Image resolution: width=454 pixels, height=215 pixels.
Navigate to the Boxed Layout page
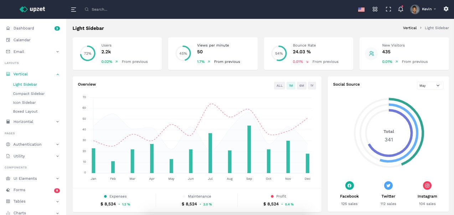[x=24, y=111]
